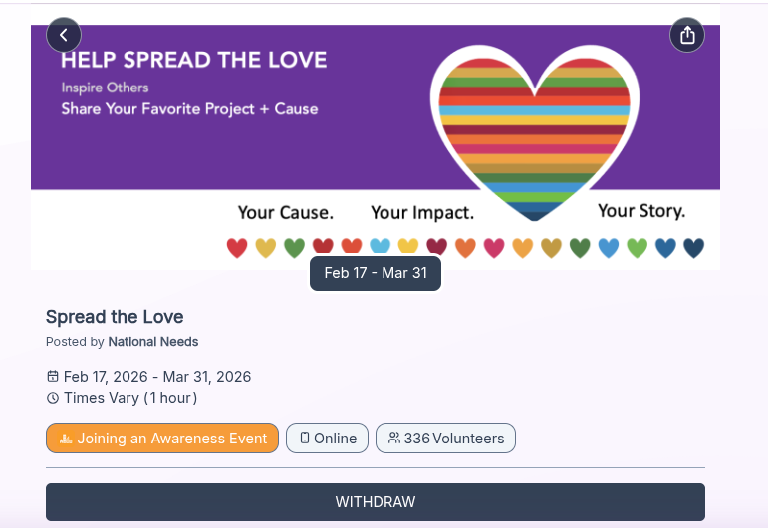Click the Feb 17 - Mar 31 date badge

tap(376, 273)
